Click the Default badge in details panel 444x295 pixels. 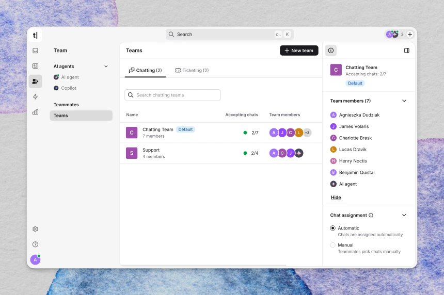pyautogui.click(x=355, y=83)
